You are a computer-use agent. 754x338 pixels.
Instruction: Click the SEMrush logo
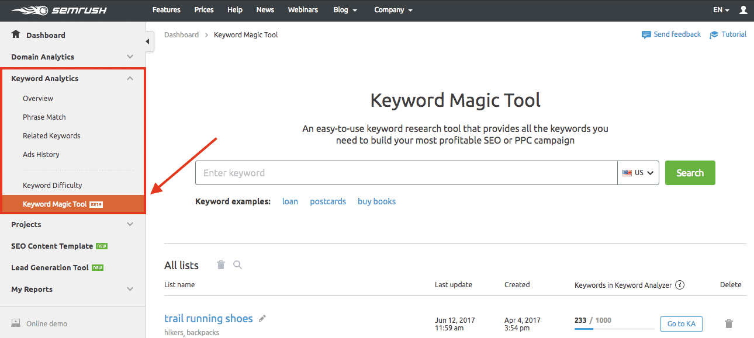(58, 11)
